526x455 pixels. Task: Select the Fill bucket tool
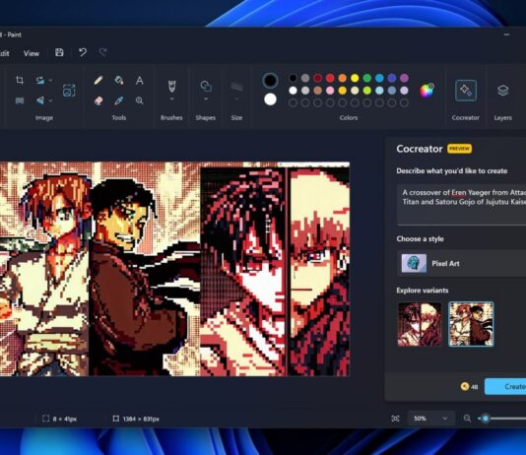[x=119, y=80]
